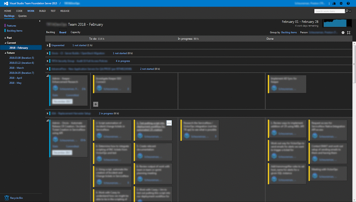The height and width of the screenshot is (202, 356).
Task: Open the board settings gear icon
Action: (343, 33)
